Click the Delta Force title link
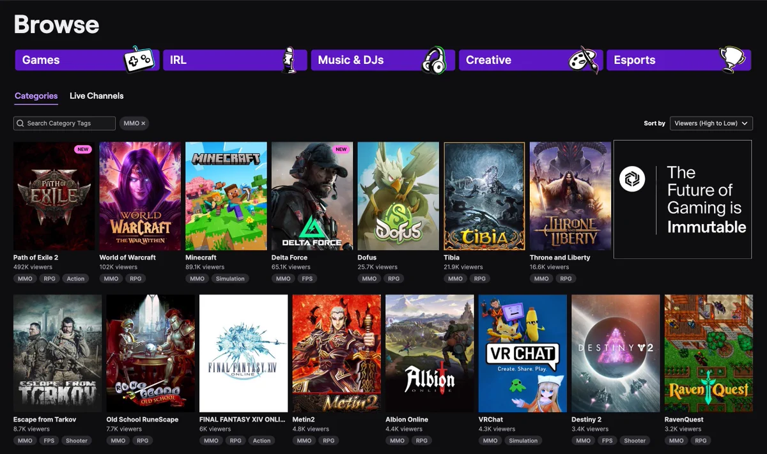This screenshot has height=454, width=767. click(x=290, y=257)
